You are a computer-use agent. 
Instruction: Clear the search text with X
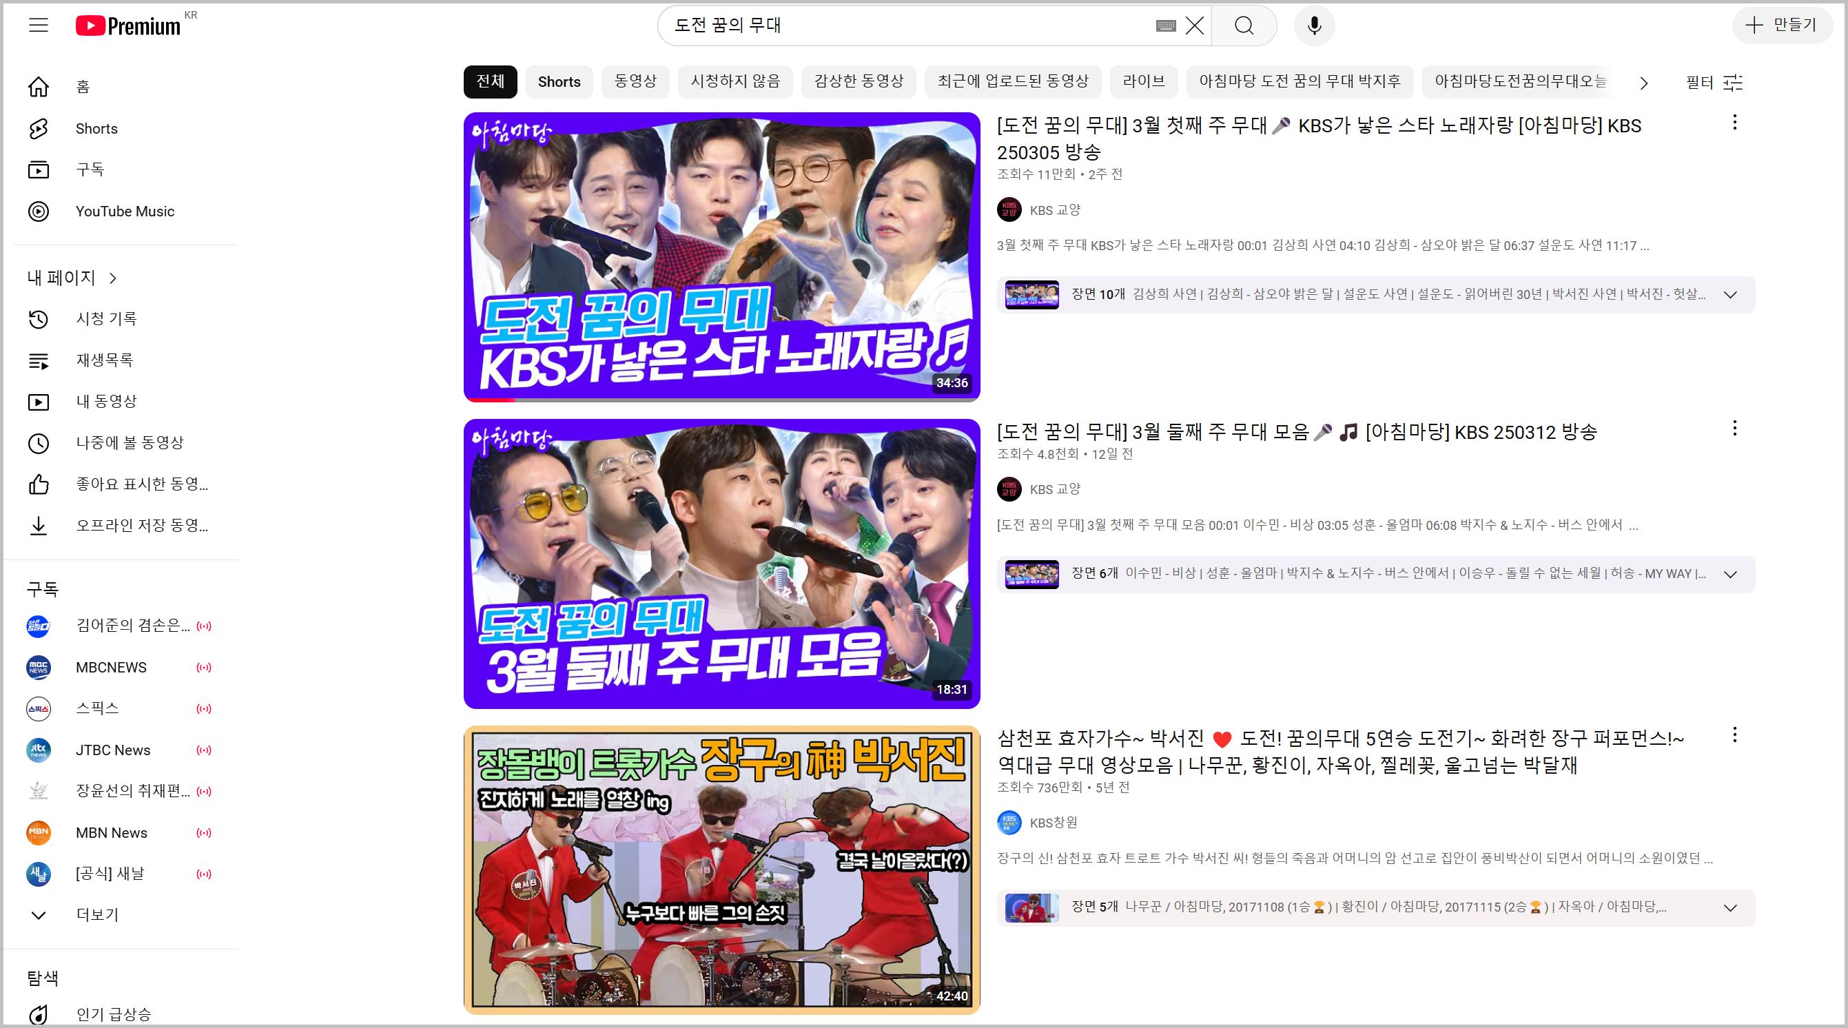pos(1195,25)
